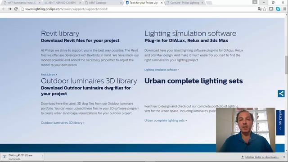Click the Download Revit files for your project subtitle

coord(80,40)
